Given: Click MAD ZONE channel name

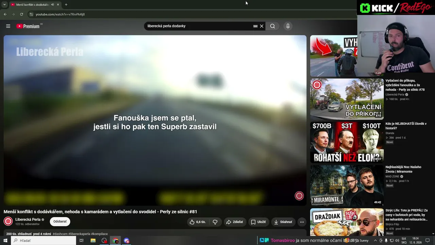Looking at the screenshot, I should [392, 177].
